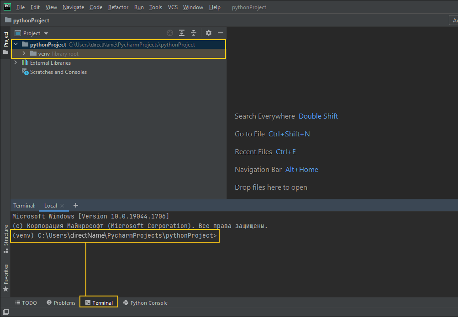Open the Edit menu
The width and height of the screenshot is (458, 317).
[35, 7]
